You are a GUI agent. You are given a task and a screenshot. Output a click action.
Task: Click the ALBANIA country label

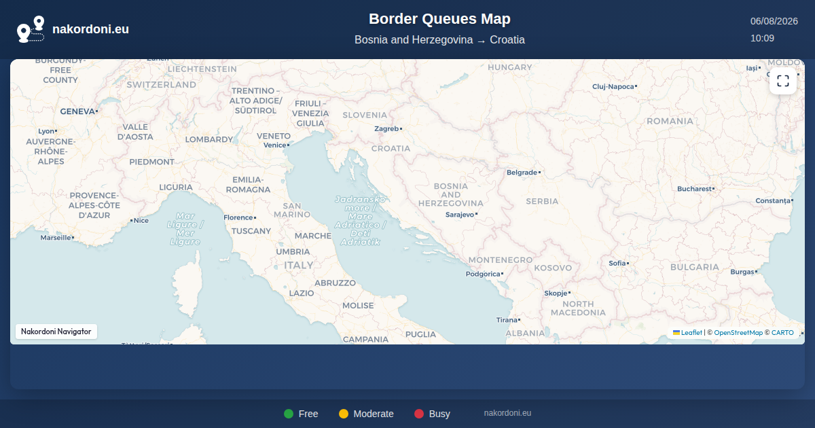click(525, 333)
